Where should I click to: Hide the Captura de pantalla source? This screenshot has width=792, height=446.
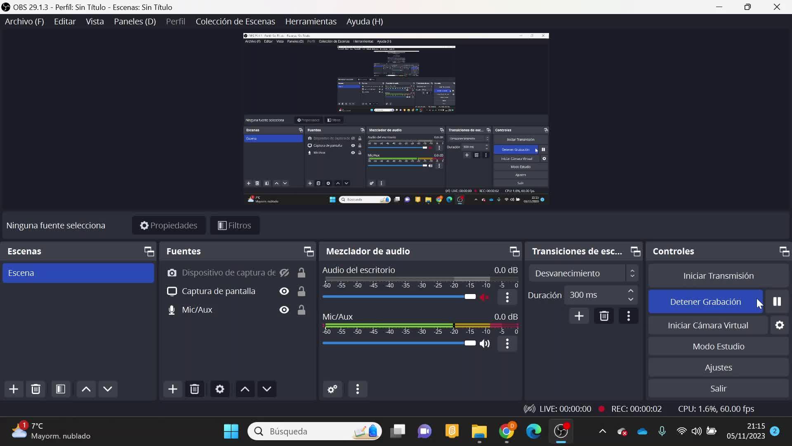point(284,291)
